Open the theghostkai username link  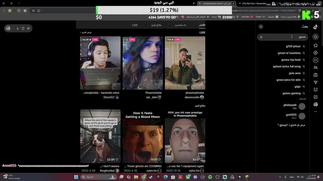(107, 171)
